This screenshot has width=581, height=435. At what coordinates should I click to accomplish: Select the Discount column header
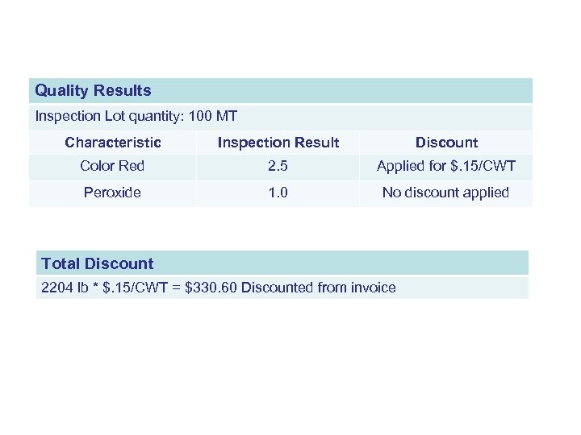[x=446, y=143]
